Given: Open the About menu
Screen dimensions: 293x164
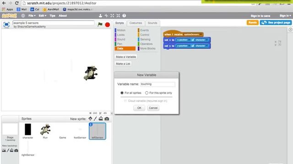Looking at the screenshot, I should pos(63,16).
